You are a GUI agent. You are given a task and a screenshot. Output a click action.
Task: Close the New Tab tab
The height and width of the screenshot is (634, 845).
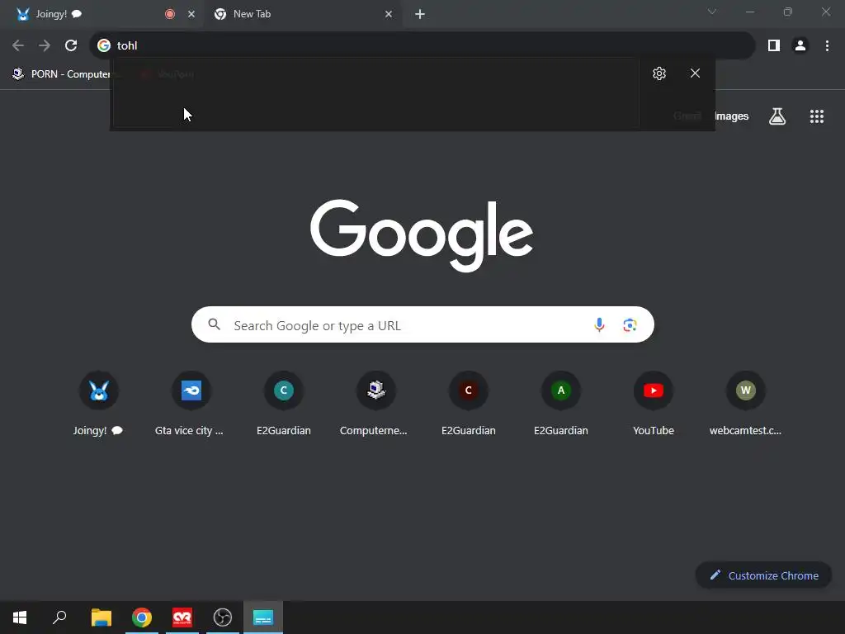tap(389, 14)
